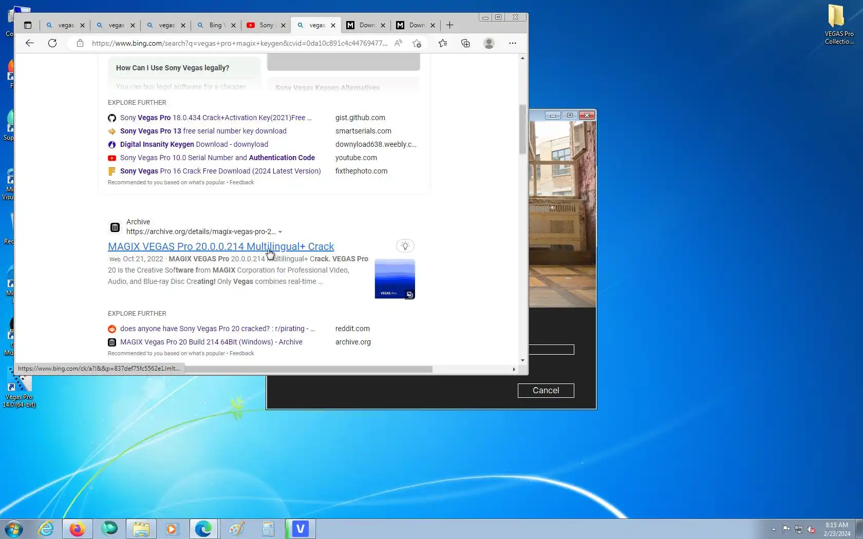Click the scroll-right arrow of the horizontal scrollbar
The height and width of the screenshot is (539, 863).
(x=514, y=369)
